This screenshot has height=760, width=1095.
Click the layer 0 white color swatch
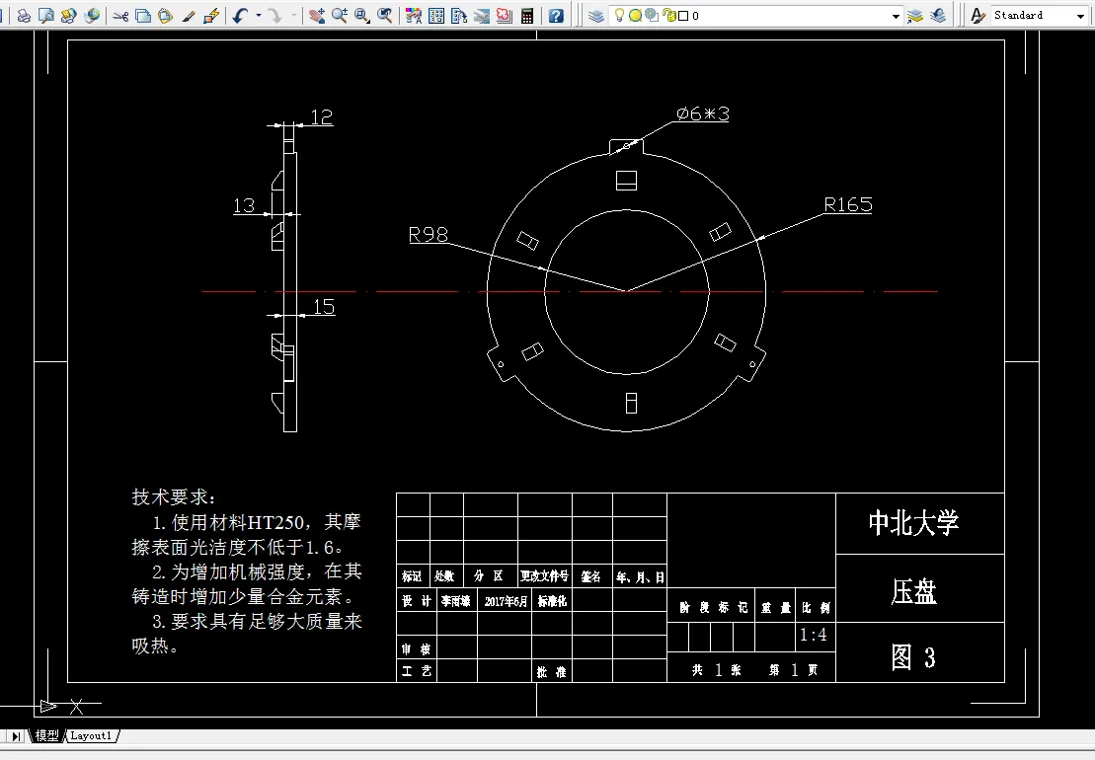point(683,16)
